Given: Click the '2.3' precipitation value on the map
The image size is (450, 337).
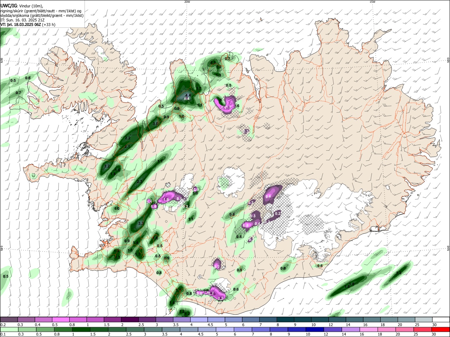Looking at the screenshot, I should coord(140,181).
